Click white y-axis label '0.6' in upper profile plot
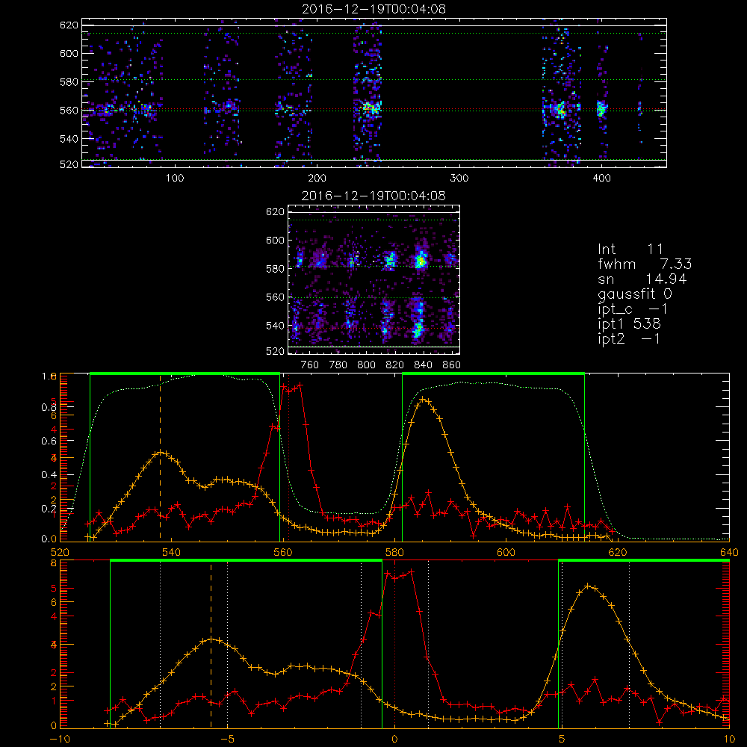Screen dimensions: 747x747 [x=49, y=441]
